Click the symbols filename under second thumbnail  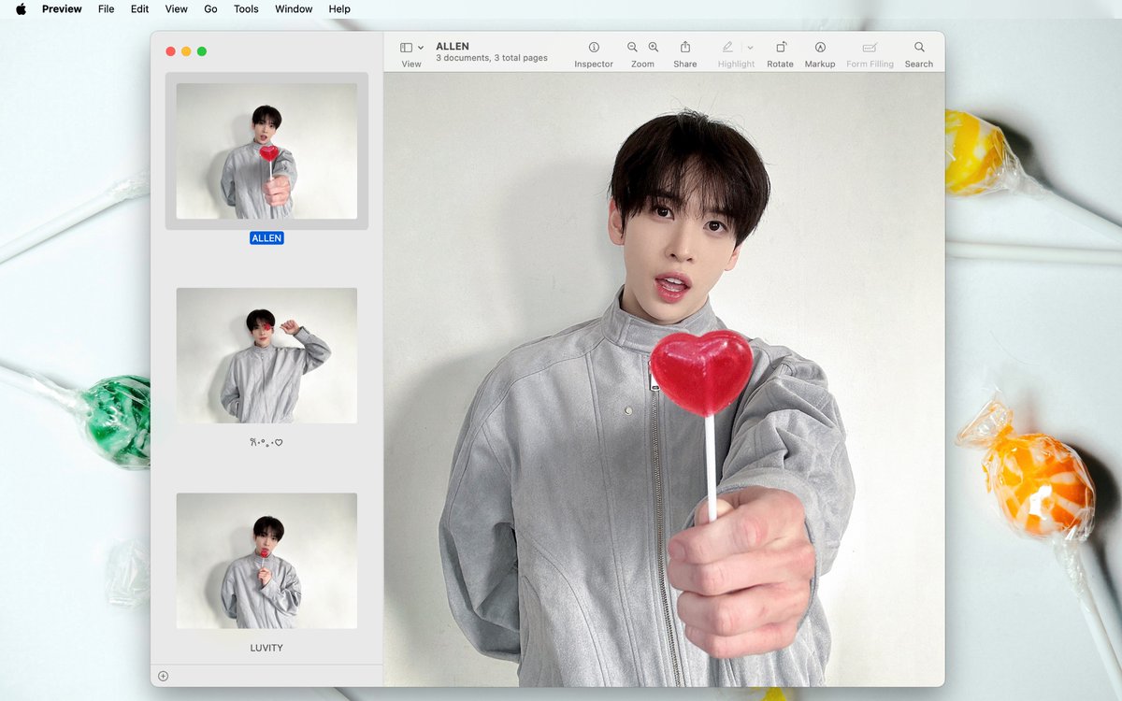click(x=266, y=442)
